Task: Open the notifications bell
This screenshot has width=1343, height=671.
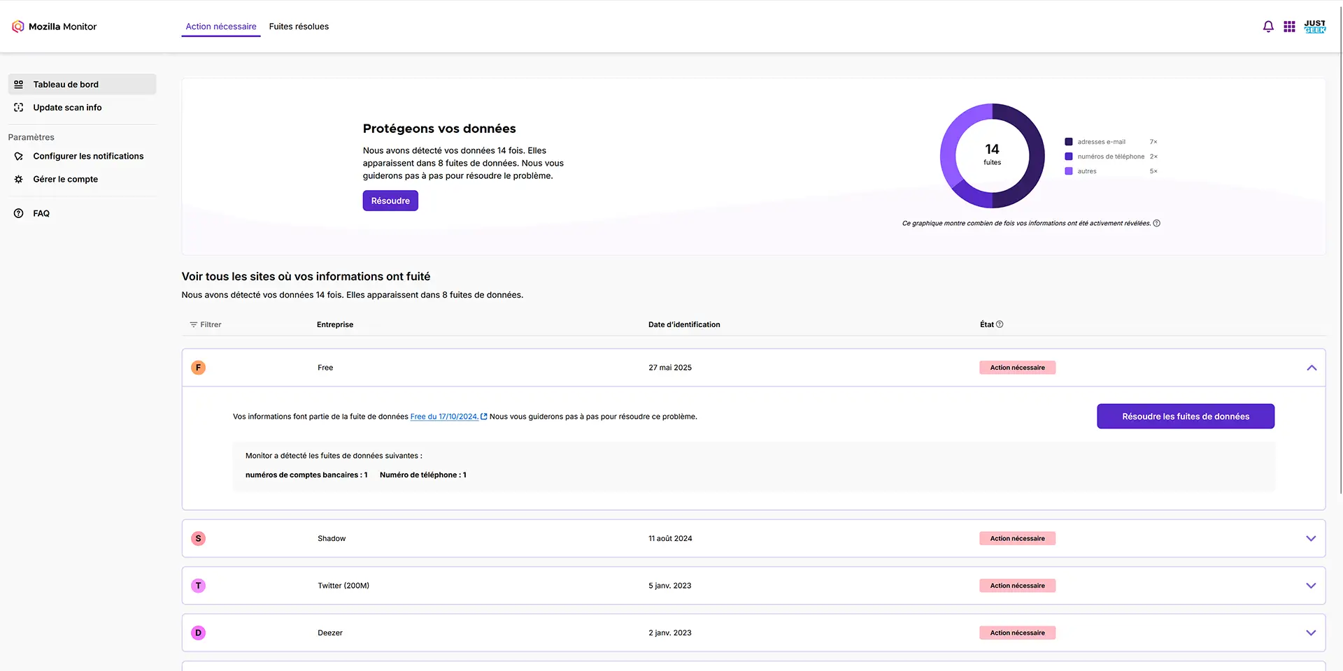Action: pos(1268,27)
